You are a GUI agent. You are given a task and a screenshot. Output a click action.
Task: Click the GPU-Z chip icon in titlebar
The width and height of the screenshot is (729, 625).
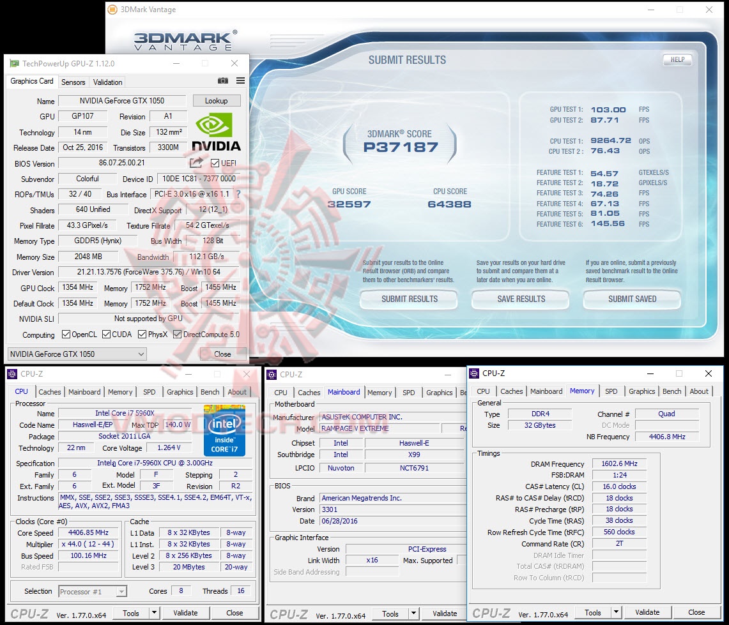point(14,63)
